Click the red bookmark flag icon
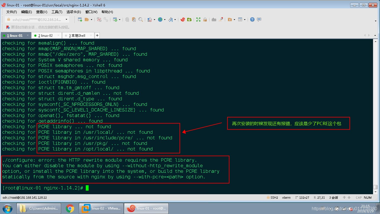 click(8, 27)
